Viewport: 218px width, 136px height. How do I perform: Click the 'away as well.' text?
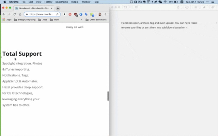pyautogui.click(x=75, y=27)
